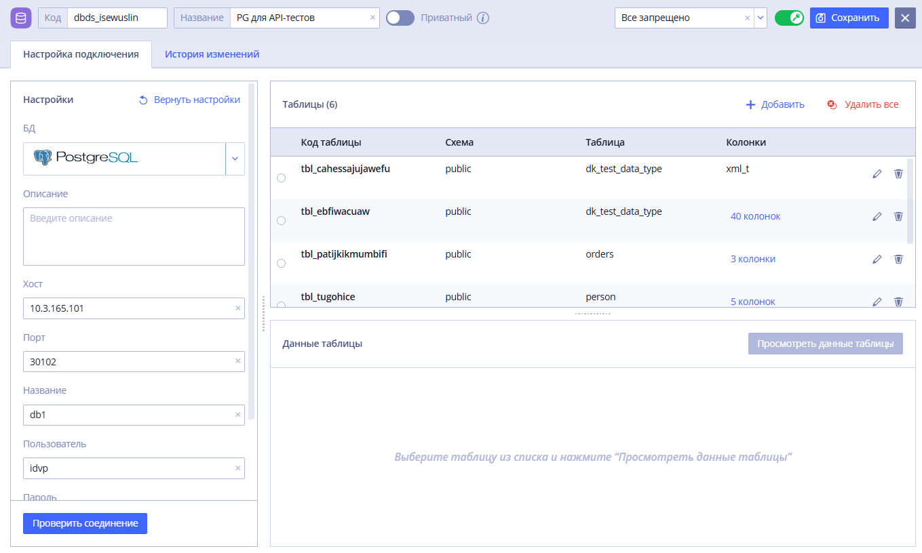Screen dimensions: 922x553
Task: Delete the tbl_tugohice row
Action: (x=898, y=302)
